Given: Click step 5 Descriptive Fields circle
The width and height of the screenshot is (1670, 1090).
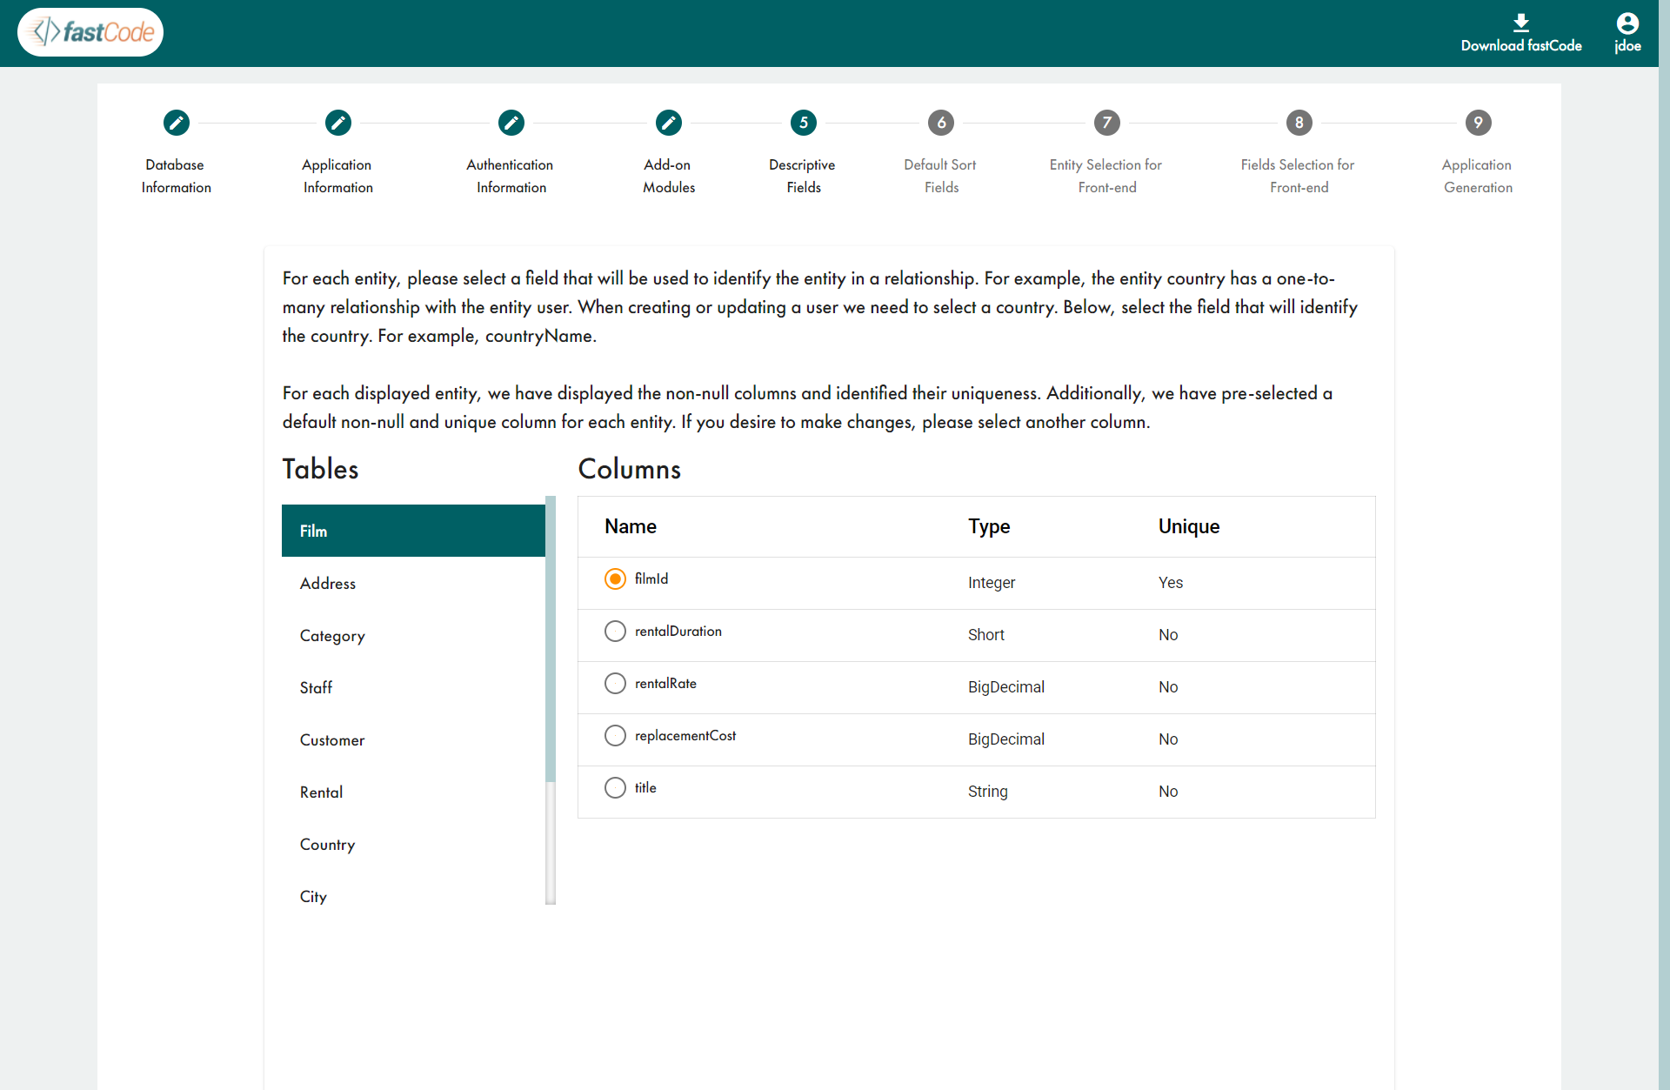Looking at the screenshot, I should (x=804, y=123).
